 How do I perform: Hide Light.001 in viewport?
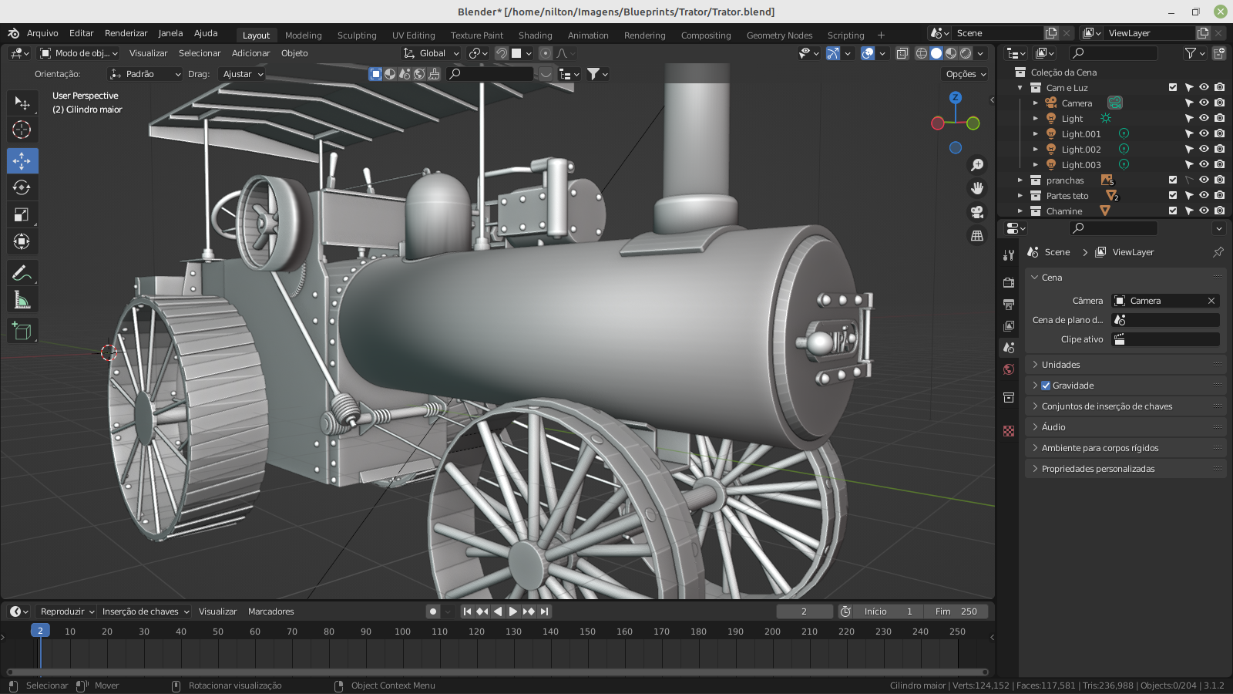(x=1204, y=134)
